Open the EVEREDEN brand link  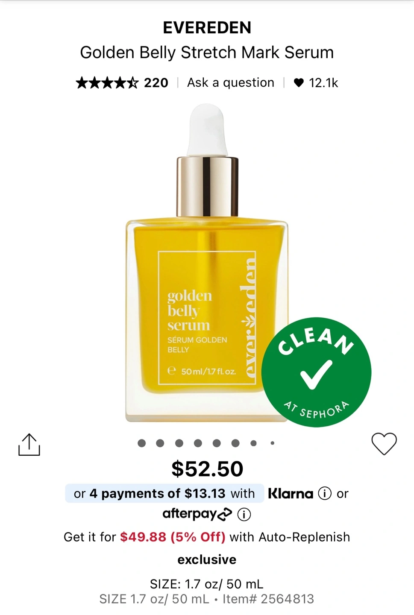(x=207, y=28)
